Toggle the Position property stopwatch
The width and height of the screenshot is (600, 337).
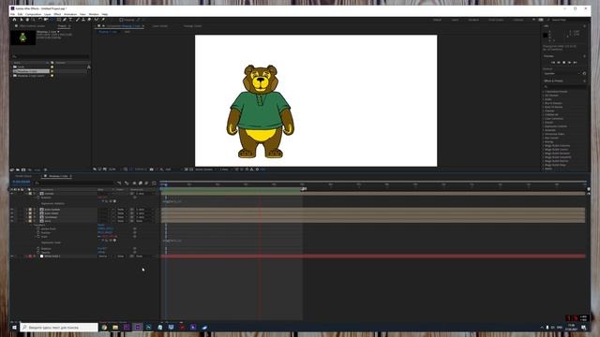pos(37,233)
